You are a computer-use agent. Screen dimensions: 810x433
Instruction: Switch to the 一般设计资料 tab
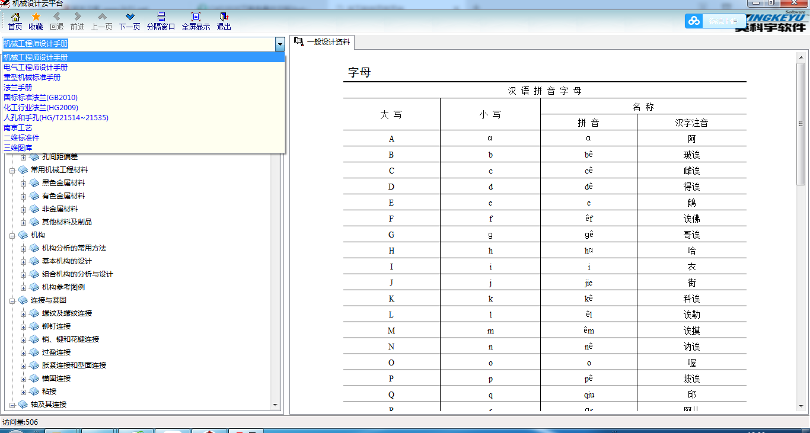point(326,42)
